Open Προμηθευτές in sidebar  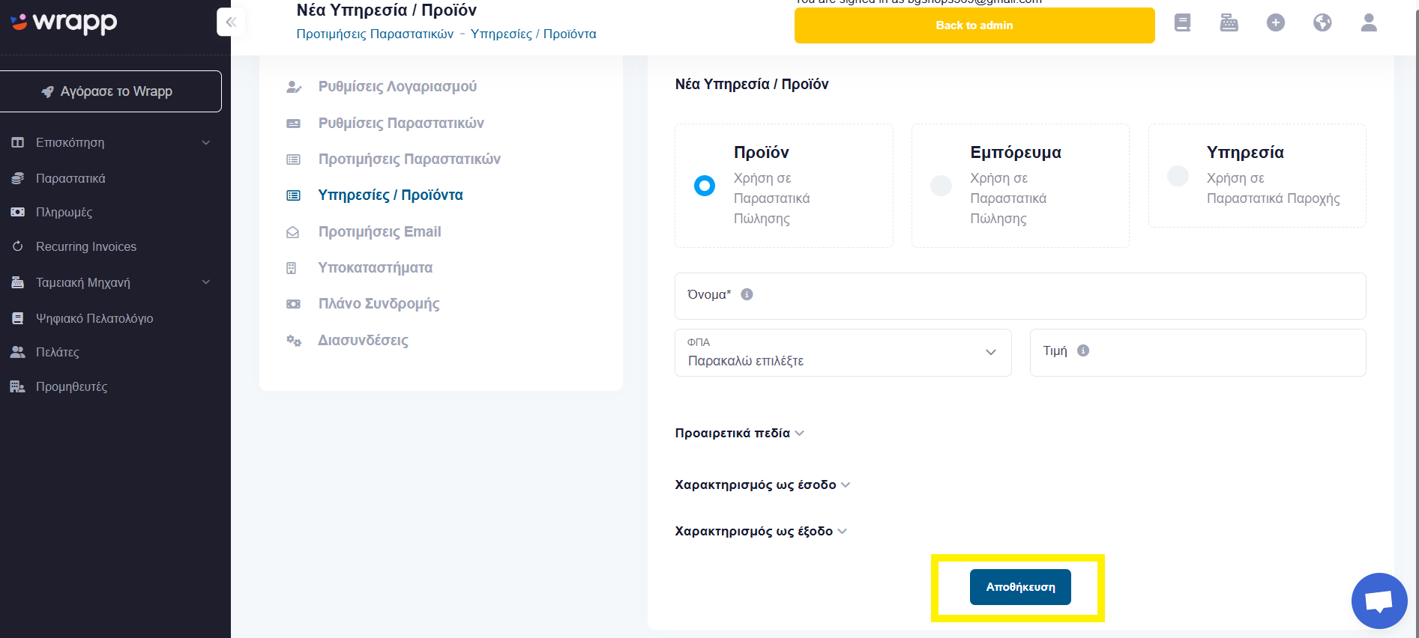[71, 386]
